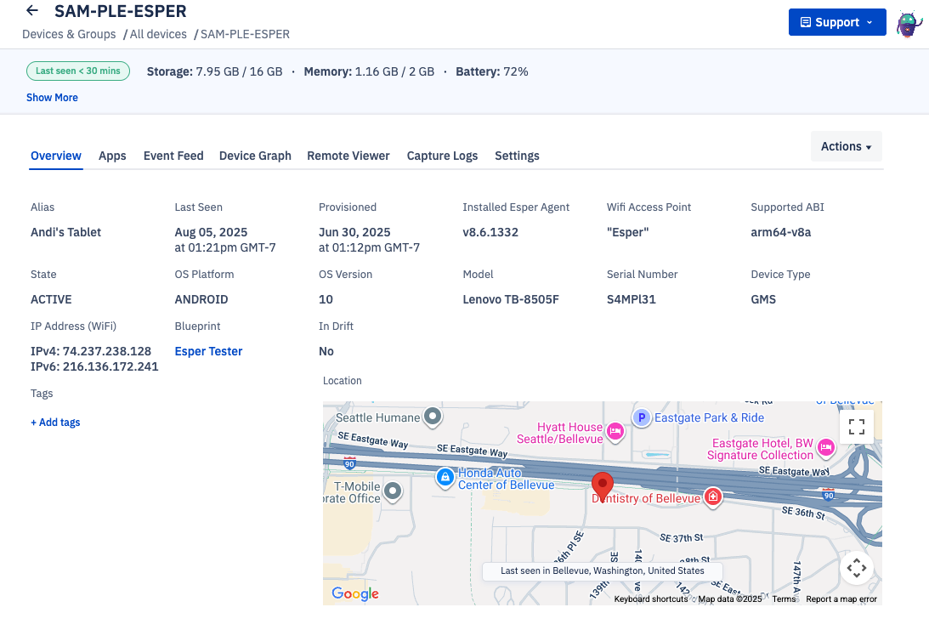Enter fullscreen view on the map
Viewport: 929px width, 630px height.
tap(856, 426)
